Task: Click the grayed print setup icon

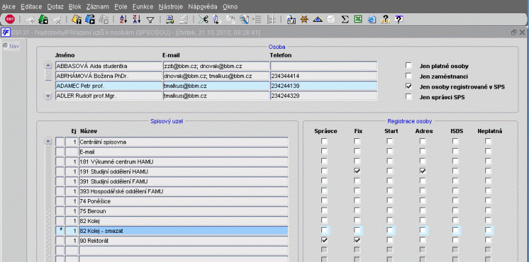Action: coord(183,20)
